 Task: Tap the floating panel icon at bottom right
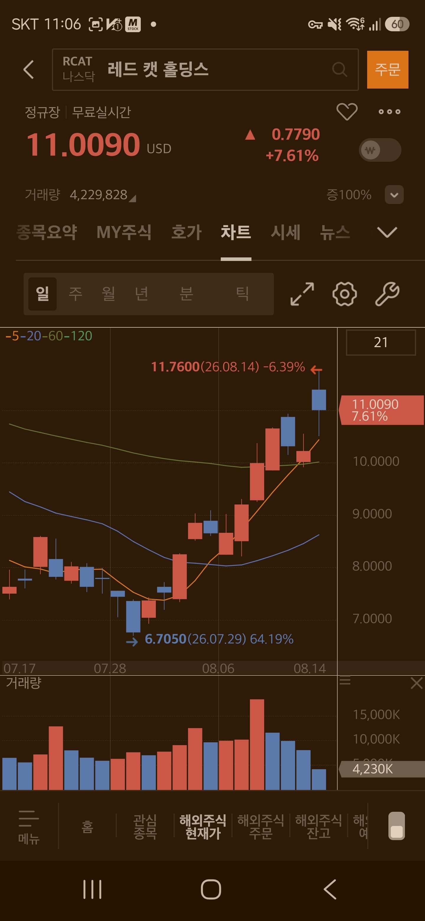tap(396, 826)
